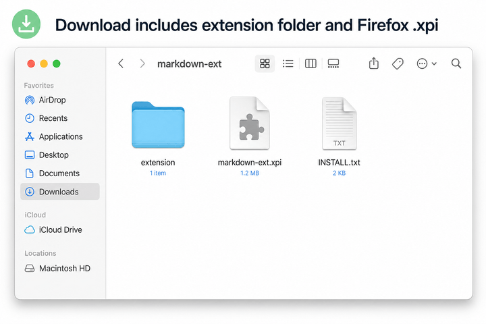This screenshot has width=486, height=324.
Task: Click the Favorites section header
Action: (x=38, y=85)
